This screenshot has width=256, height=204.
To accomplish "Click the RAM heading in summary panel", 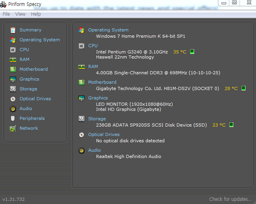I will [x=93, y=66].
